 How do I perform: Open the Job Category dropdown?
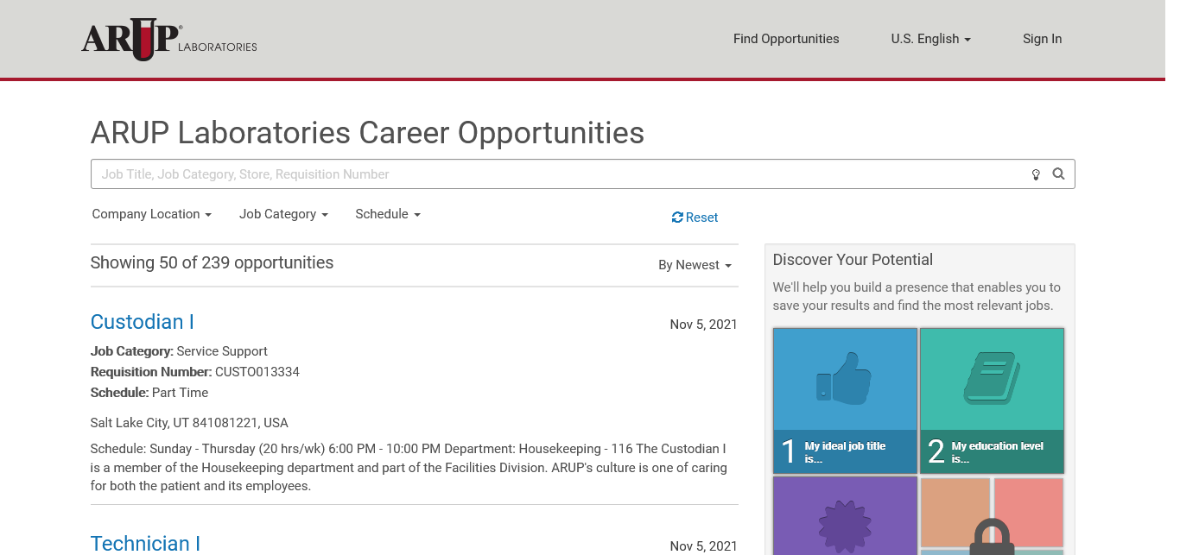pyautogui.click(x=283, y=214)
